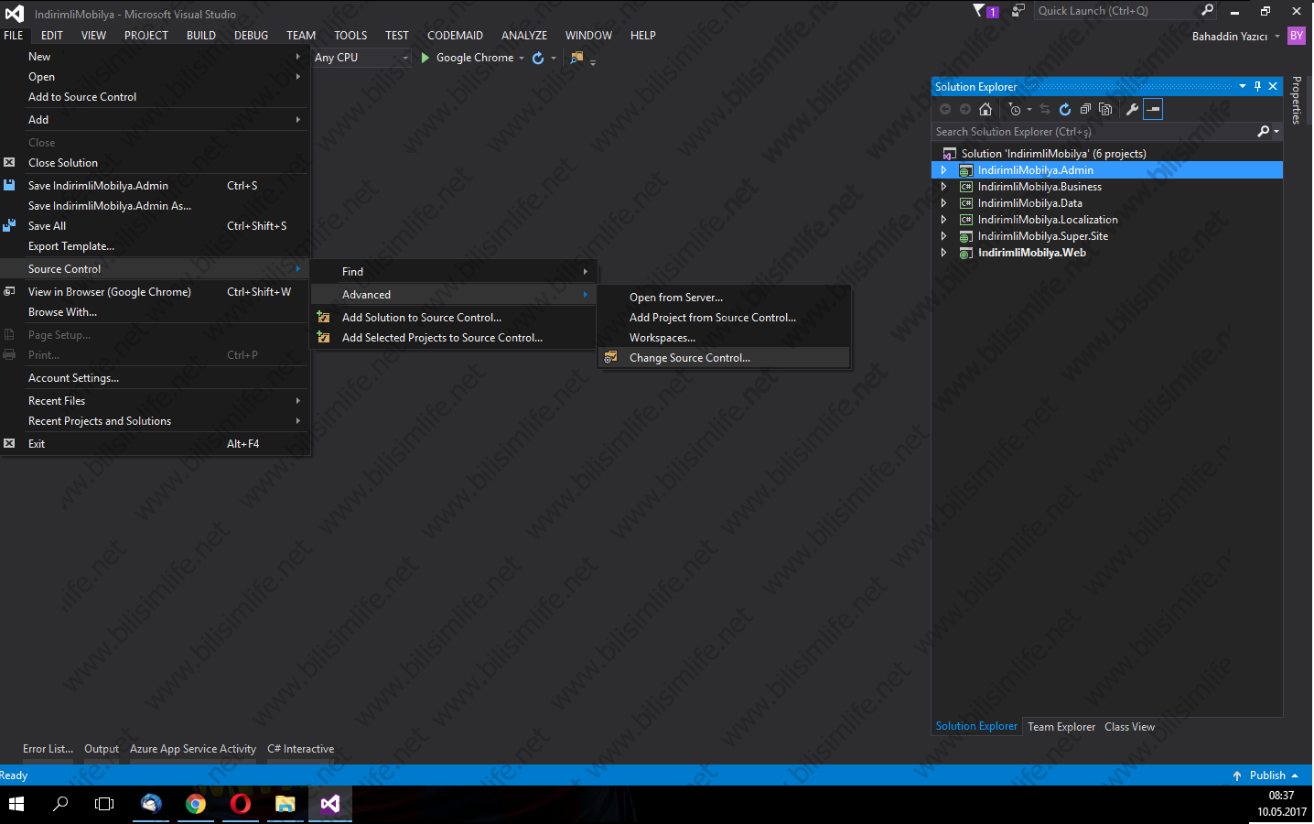
Task: Click Sync with Active Document icon
Action: (1045, 109)
